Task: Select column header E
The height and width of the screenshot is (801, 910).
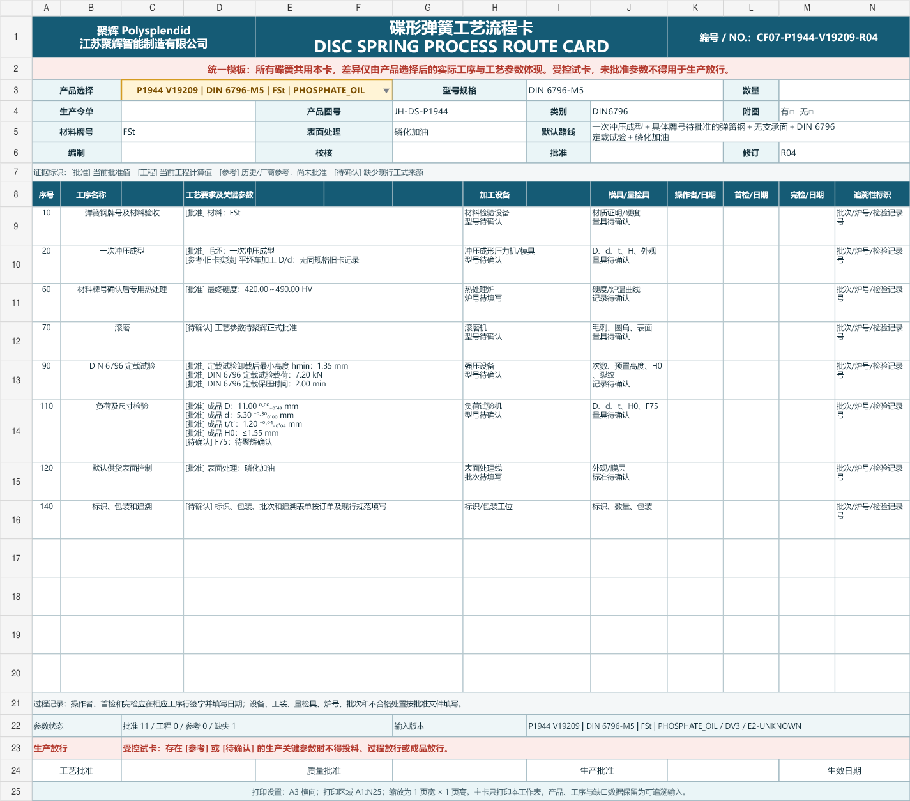Action: (289, 8)
